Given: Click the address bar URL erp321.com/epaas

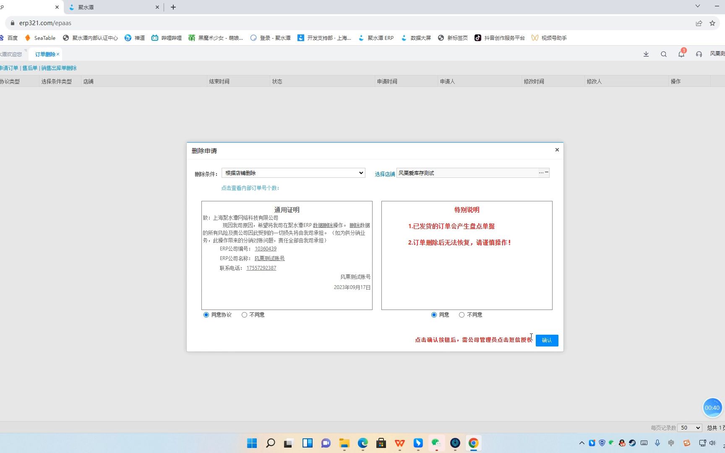Looking at the screenshot, I should click(x=45, y=23).
